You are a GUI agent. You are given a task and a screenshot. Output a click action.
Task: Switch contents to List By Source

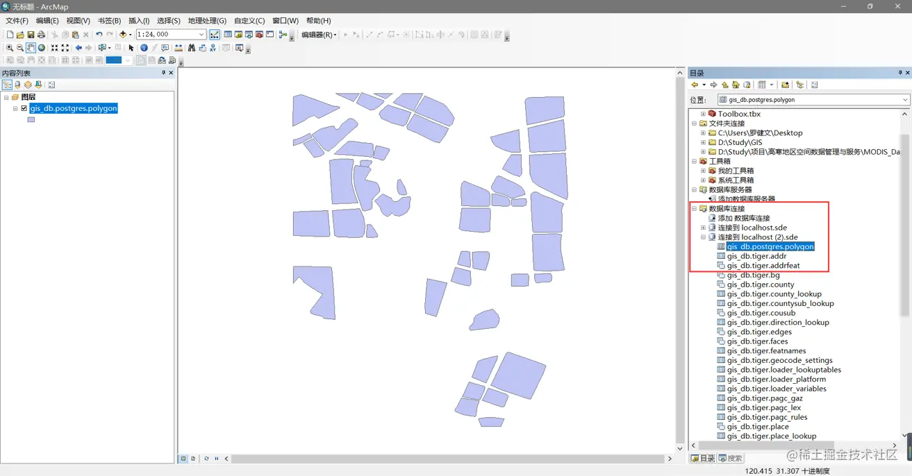pyautogui.click(x=17, y=85)
